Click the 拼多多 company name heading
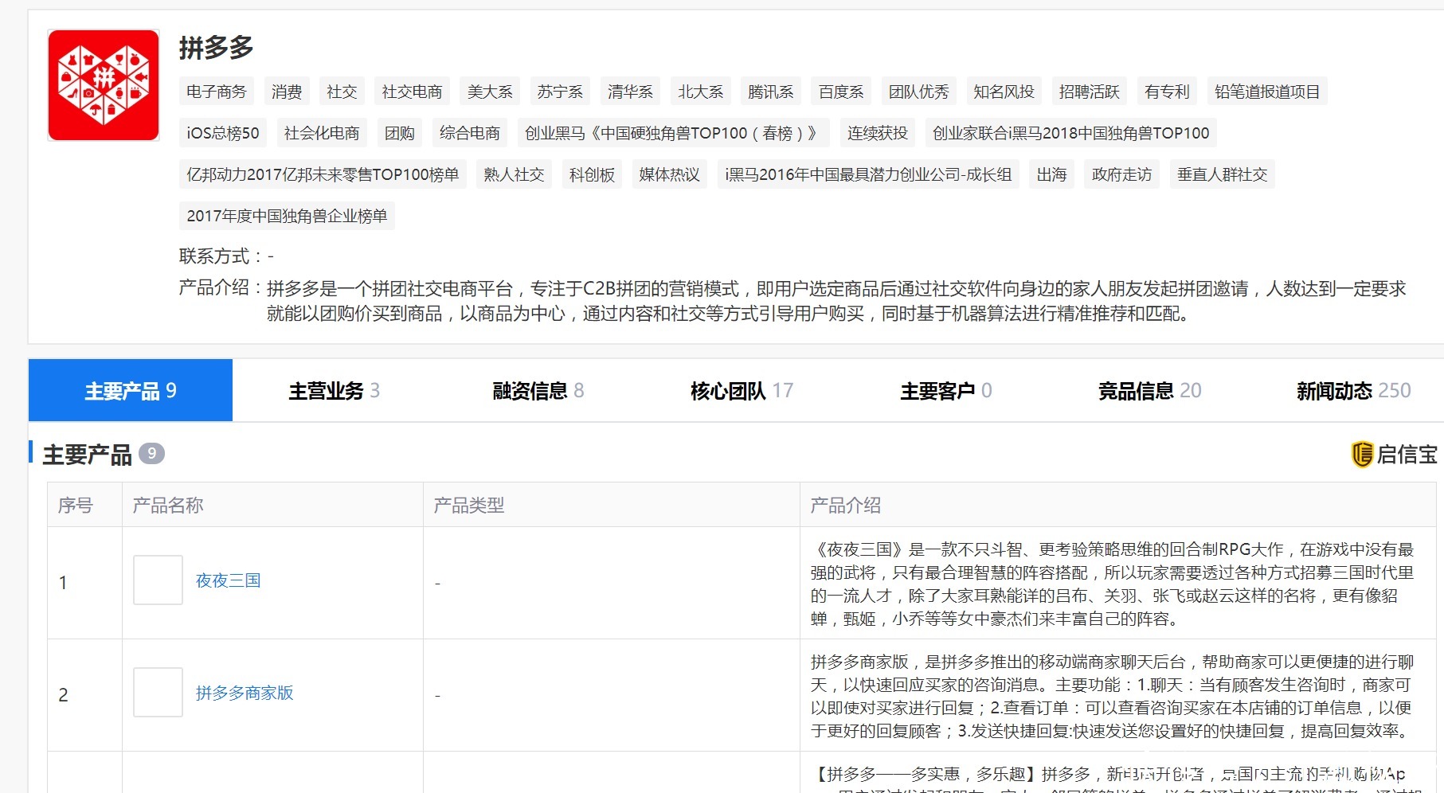The image size is (1444, 793). [x=217, y=48]
